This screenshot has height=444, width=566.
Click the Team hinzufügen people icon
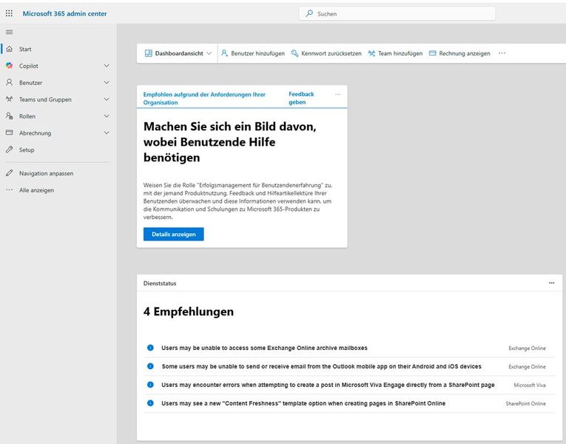coord(371,53)
